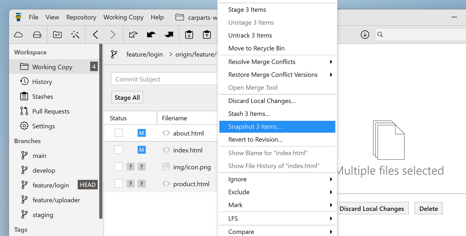Image resolution: width=466 pixels, height=236 pixels.
Task: Click the local repositories drive icon
Action: (37, 35)
